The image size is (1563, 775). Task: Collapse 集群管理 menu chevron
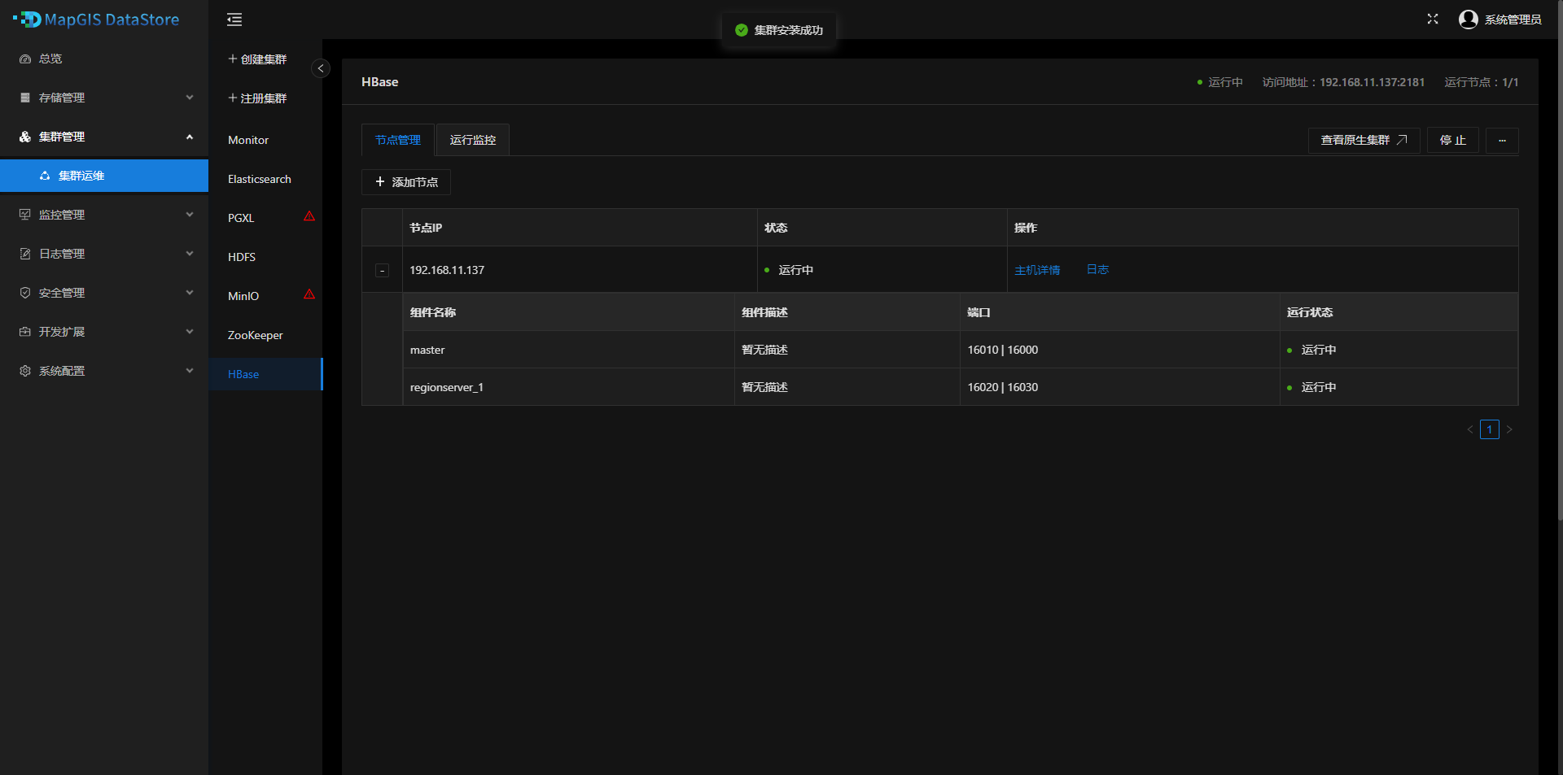point(190,137)
